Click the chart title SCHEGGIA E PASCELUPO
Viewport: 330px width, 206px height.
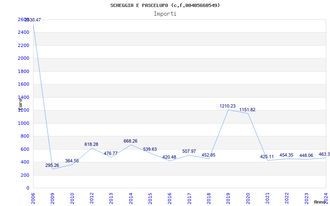165,5
